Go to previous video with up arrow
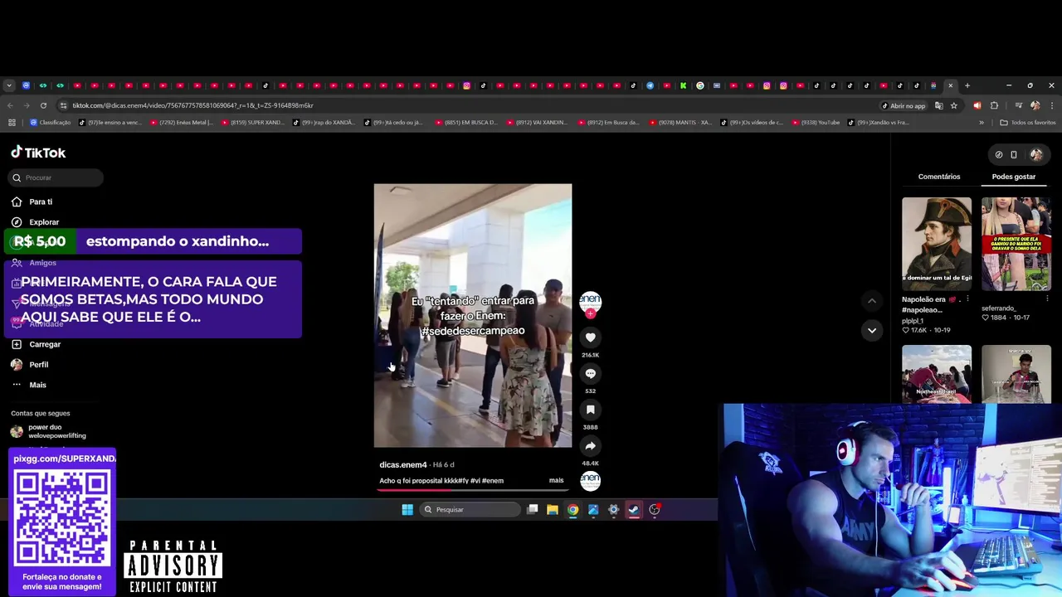 pyautogui.click(x=871, y=301)
